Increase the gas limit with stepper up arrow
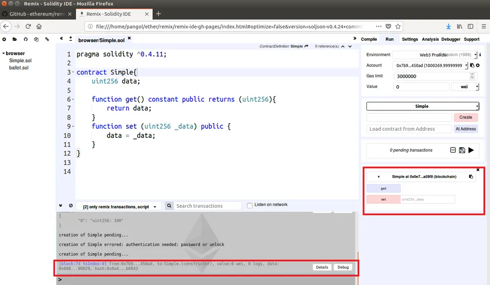The width and height of the screenshot is (490, 285). click(x=472, y=74)
